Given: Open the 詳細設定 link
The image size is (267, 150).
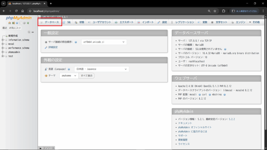Looking at the screenshot, I should 53,47.
